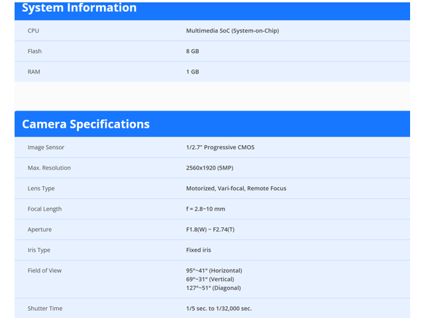Screen dimensions: 424x318
Task: Select the CPU row label
Action: point(33,30)
